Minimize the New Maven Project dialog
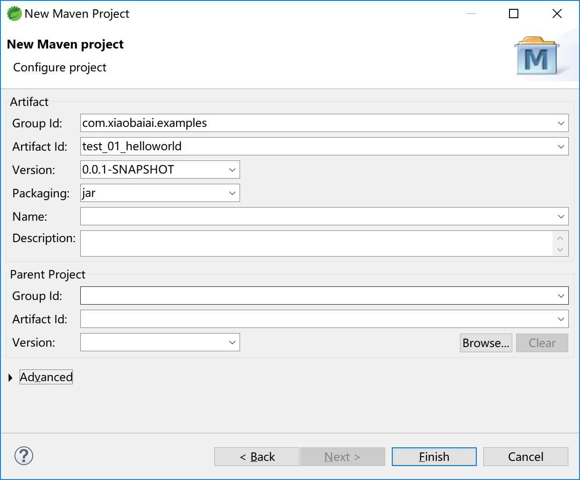The width and height of the screenshot is (580, 480). pos(471,14)
